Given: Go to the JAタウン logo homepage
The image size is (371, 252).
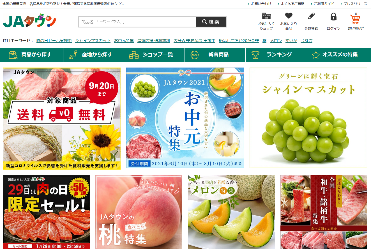Looking at the screenshot, I should tap(30, 21).
